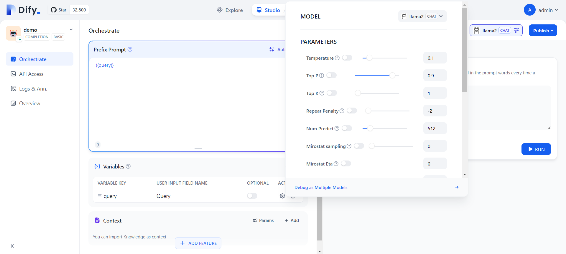Click the collapse sidebar icon
Image resolution: width=566 pixels, height=254 pixels.
point(13,246)
